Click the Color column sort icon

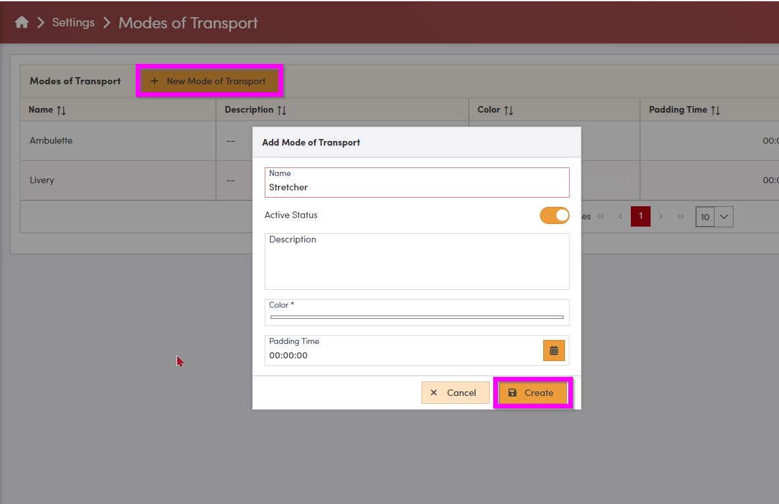[x=508, y=110]
